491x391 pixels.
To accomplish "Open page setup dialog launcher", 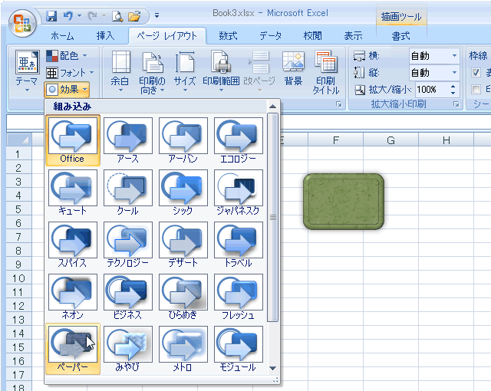I will (339, 104).
